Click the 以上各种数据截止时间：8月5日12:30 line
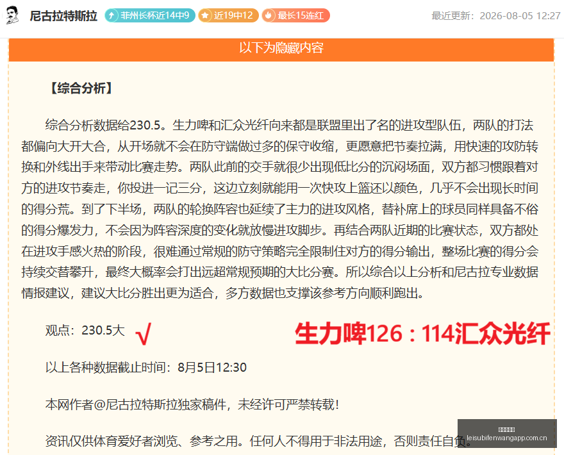Viewport: 564px width, 455px height. [x=146, y=368]
